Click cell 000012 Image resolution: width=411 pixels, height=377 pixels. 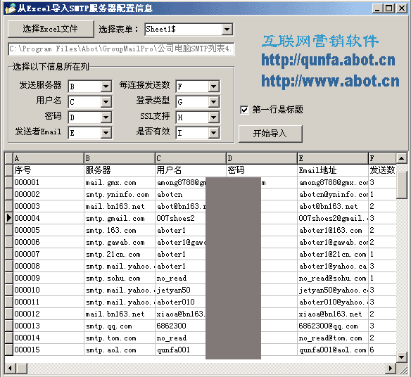pyautogui.click(x=49, y=314)
